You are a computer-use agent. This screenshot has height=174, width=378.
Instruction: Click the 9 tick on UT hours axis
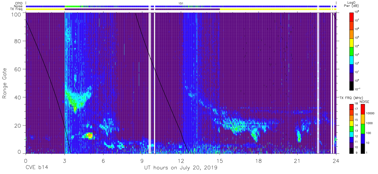[x=142, y=160]
